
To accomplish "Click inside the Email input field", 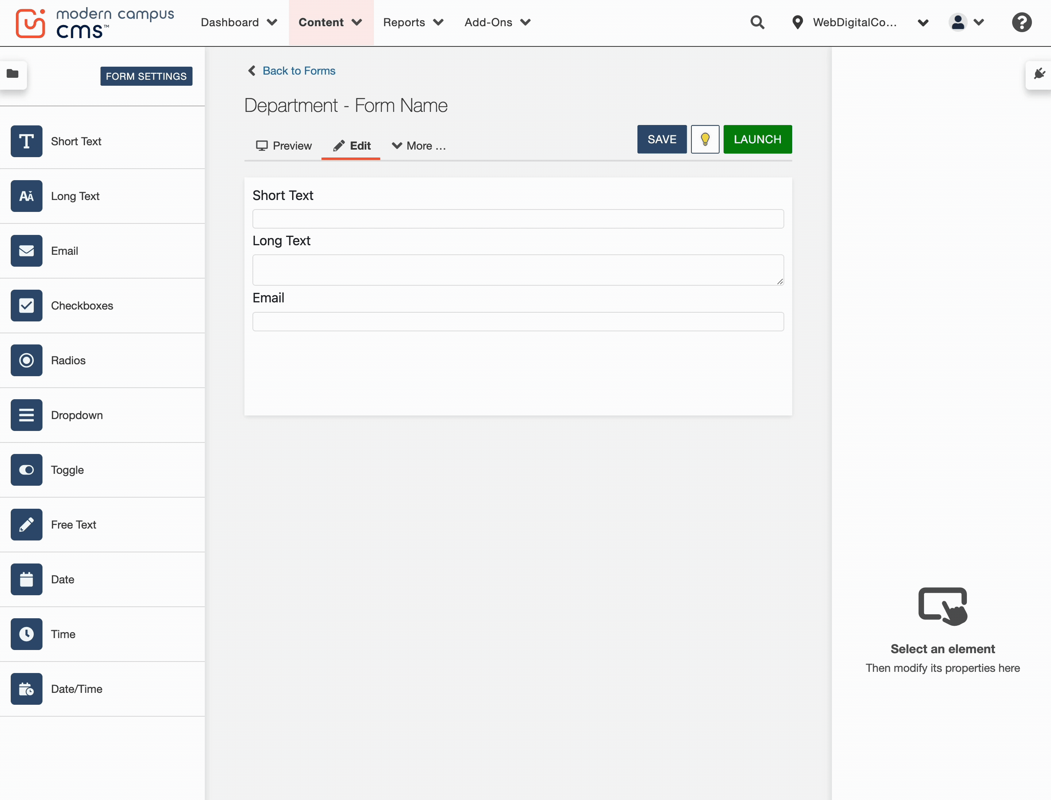I will [x=518, y=321].
